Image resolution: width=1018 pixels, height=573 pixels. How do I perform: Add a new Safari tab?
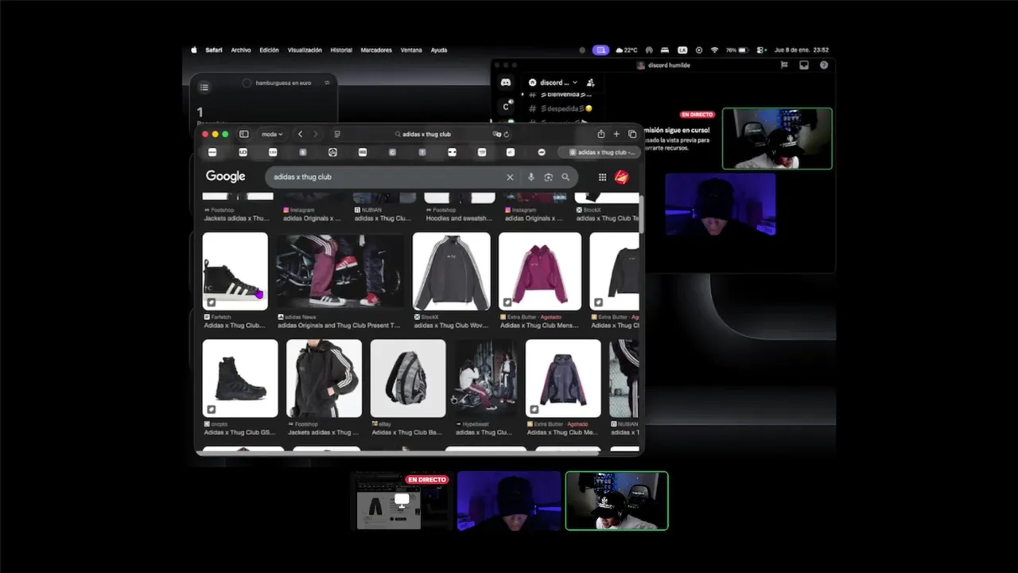616,134
